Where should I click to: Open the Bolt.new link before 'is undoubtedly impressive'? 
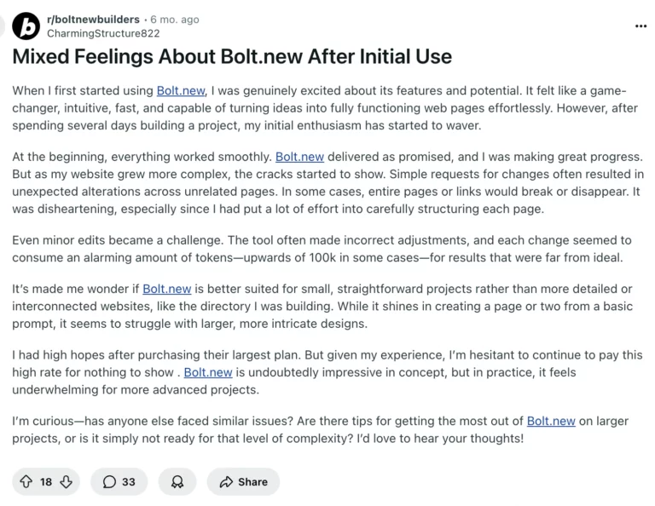click(208, 372)
